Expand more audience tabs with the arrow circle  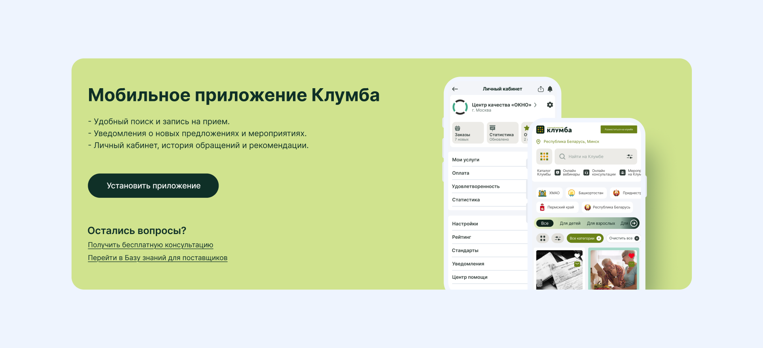click(x=634, y=223)
